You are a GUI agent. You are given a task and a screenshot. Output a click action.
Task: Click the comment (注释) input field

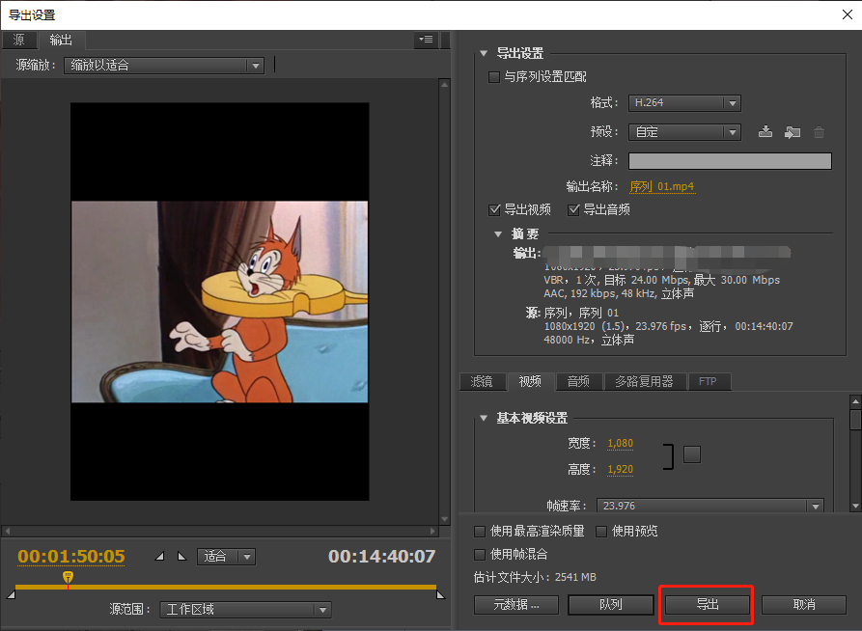(x=730, y=161)
